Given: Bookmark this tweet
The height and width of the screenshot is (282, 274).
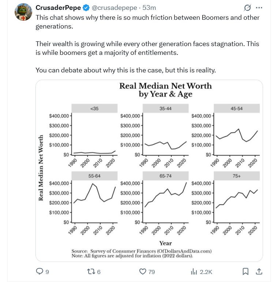Looking at the screenshot, I should click(x=246, y=271).
